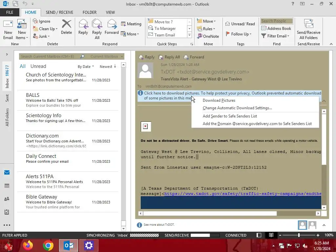Switch to Normal view in status bar
336x252 pixels.
coord(259,235)
